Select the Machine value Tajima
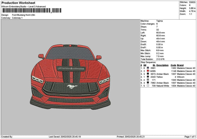Screen dimensions: 197x139 pos(160,21)
